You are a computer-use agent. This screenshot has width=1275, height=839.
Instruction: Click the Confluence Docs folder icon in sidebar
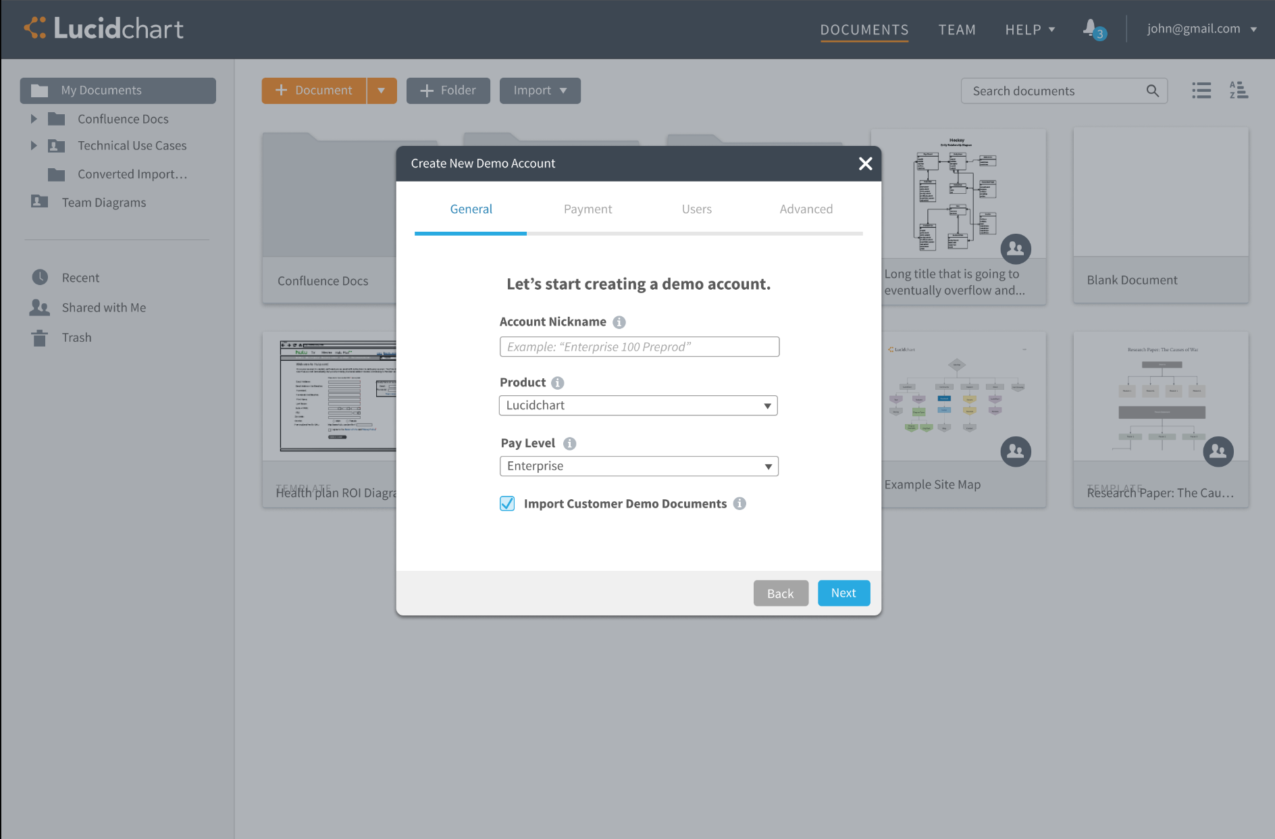(57, 119)
